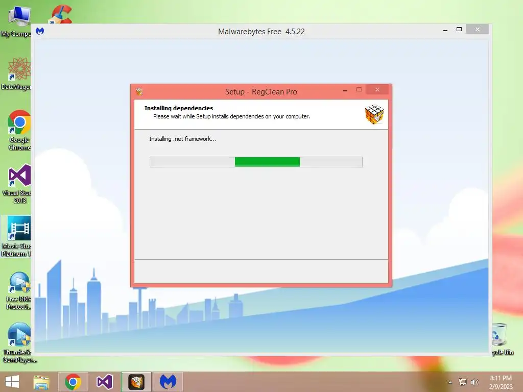523x392 pixels.
Task: Click the green installation progress bar
Action: (x=256, y=162)
